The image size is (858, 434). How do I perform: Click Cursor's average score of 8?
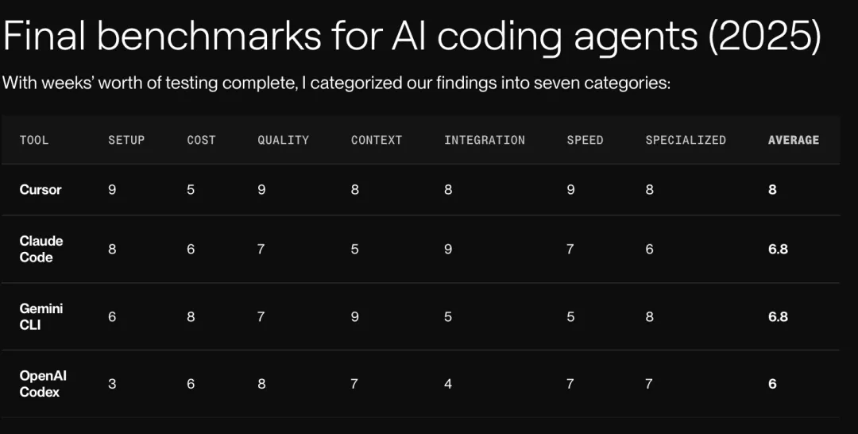(x=772, y=190)
